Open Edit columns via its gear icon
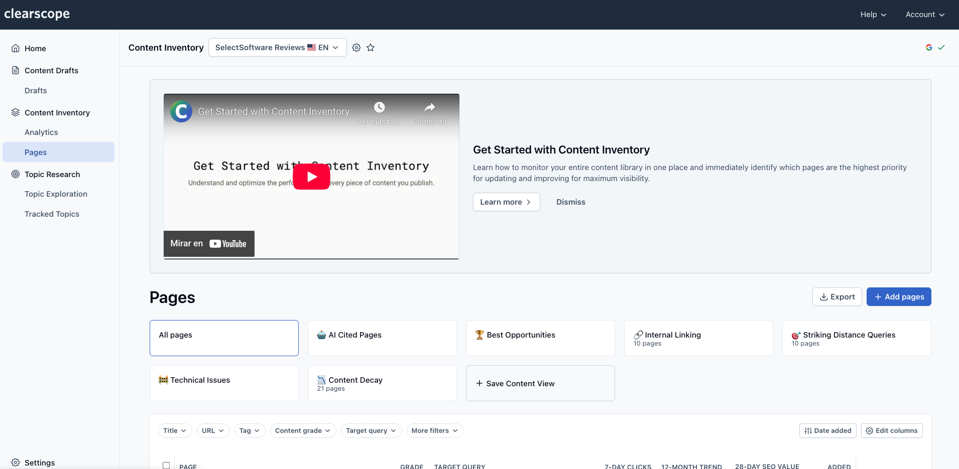The width and height of the screenshot is (959, 469). click(870, 430)
